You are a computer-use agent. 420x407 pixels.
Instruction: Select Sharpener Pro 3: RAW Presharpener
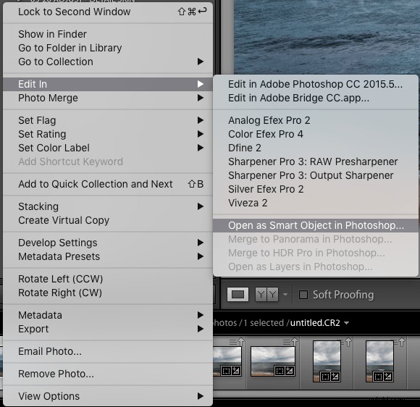pos(316,161)
